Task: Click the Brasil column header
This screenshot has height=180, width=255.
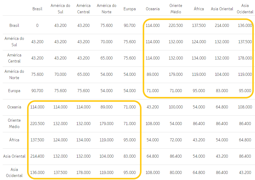Action: (x=37, y=9)
